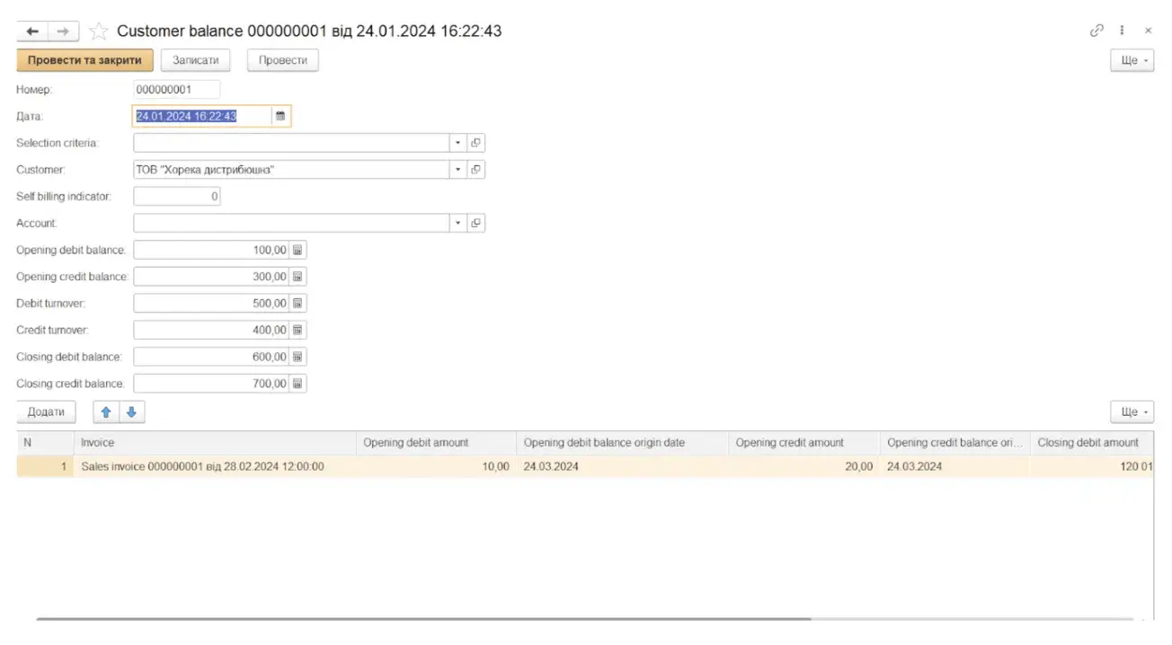Expand the Account dropdown list

tap(457, 223)
